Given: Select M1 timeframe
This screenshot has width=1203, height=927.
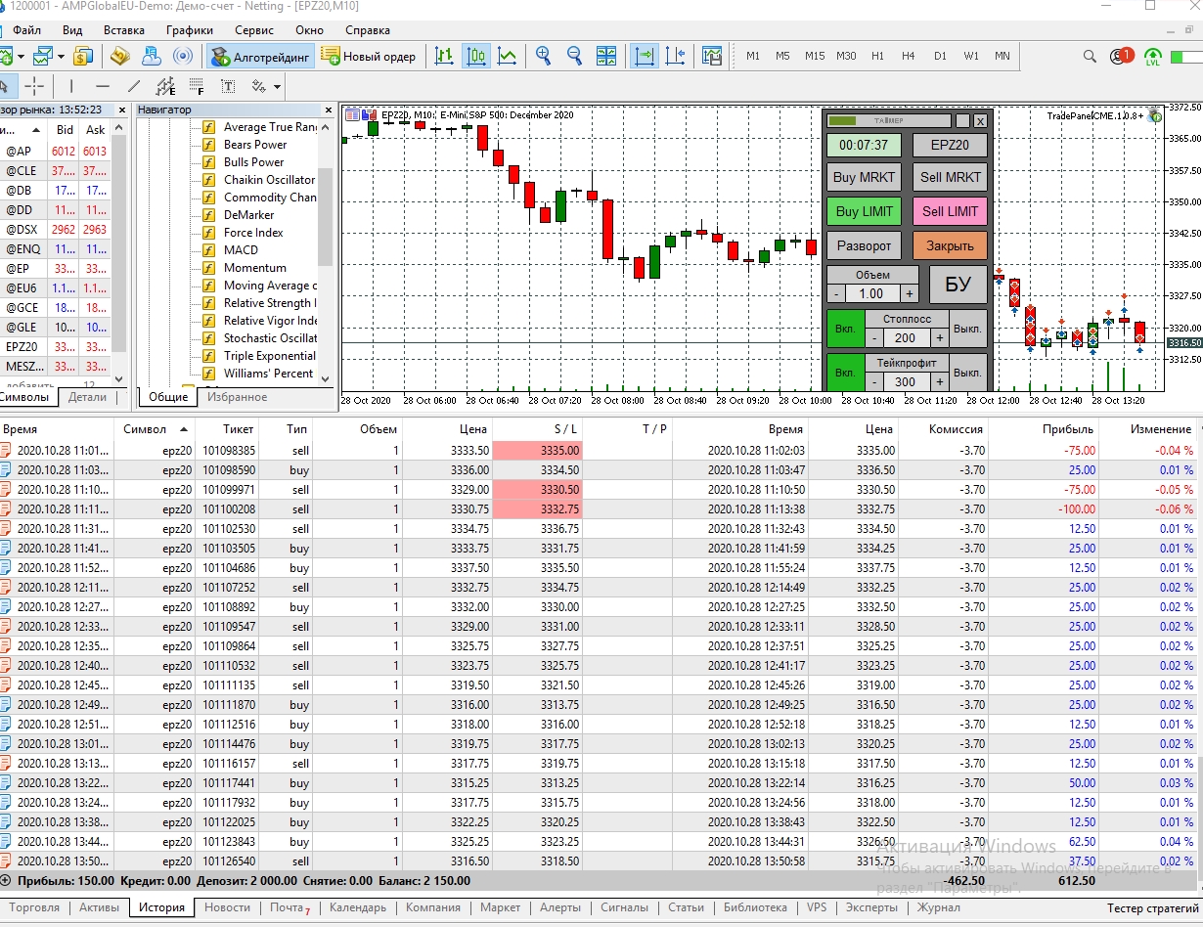Looking at the screenshot, I should tap(753, 57).
